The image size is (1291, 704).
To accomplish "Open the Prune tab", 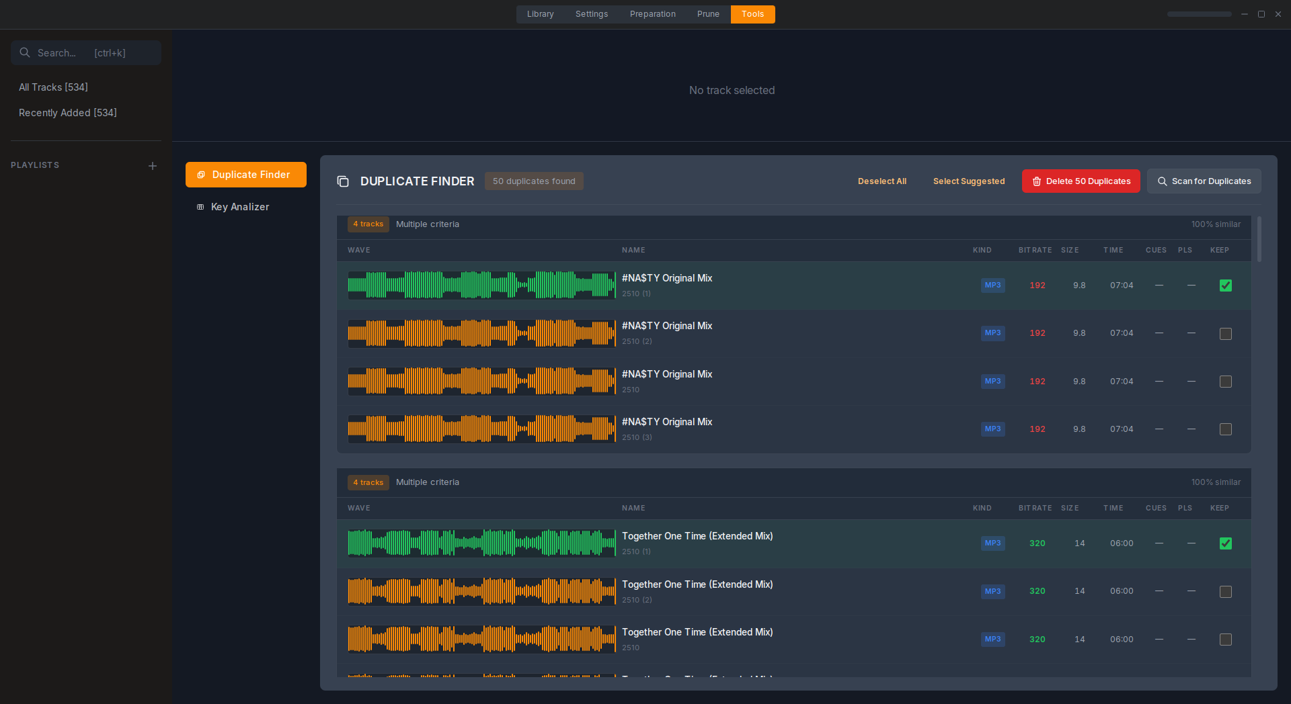I will (x=708, y=14).
